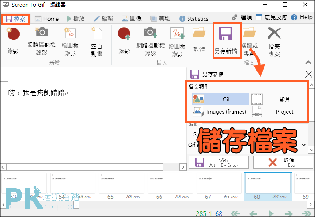315x217 pixels.
Task: Click the text 嗨，我是痞凱踏踏 in preview
Action: 36,93
